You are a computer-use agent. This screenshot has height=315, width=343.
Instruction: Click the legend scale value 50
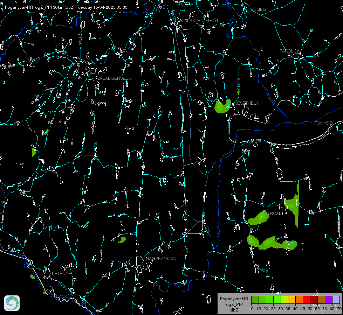click(310, 309)
